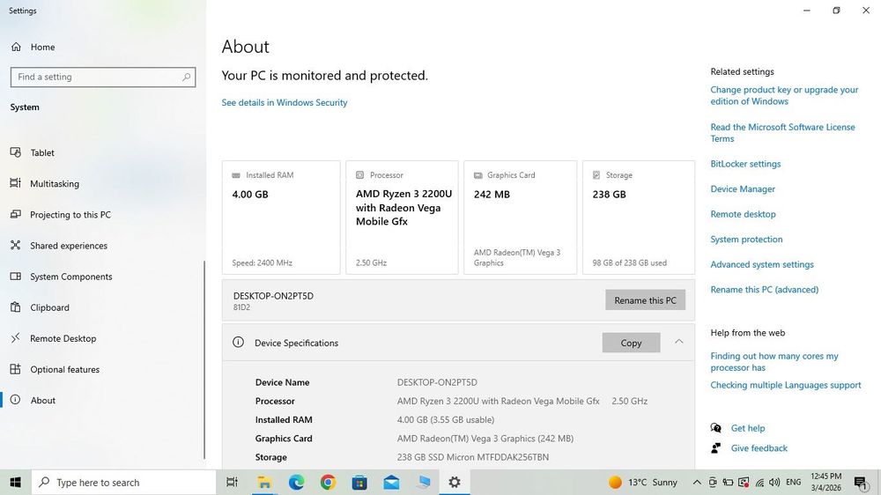Click the Settings gear taskbar icon
881x495 pixels.
[455, 482]
